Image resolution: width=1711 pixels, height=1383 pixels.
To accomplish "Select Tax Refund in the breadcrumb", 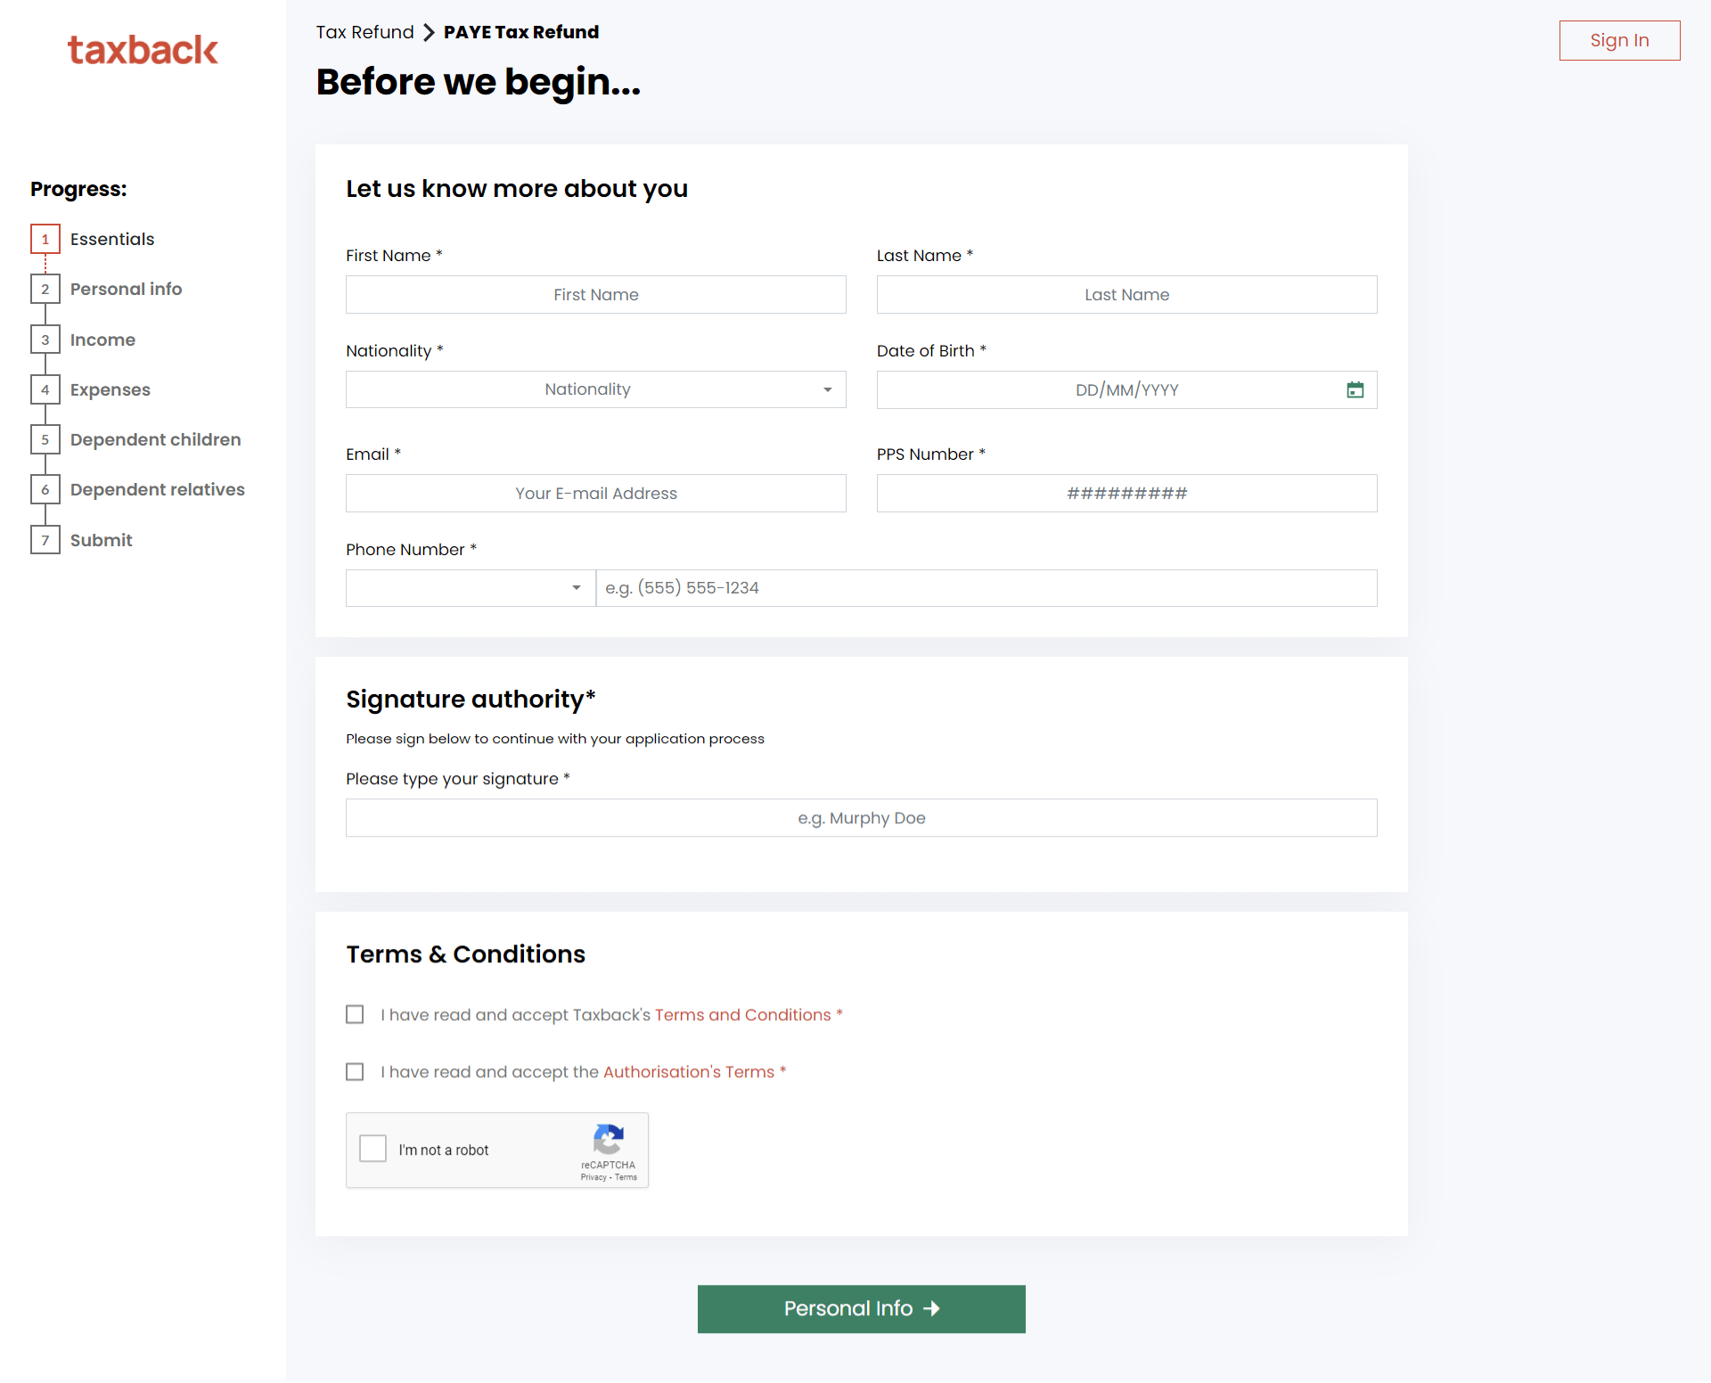I will click(364, 32).
